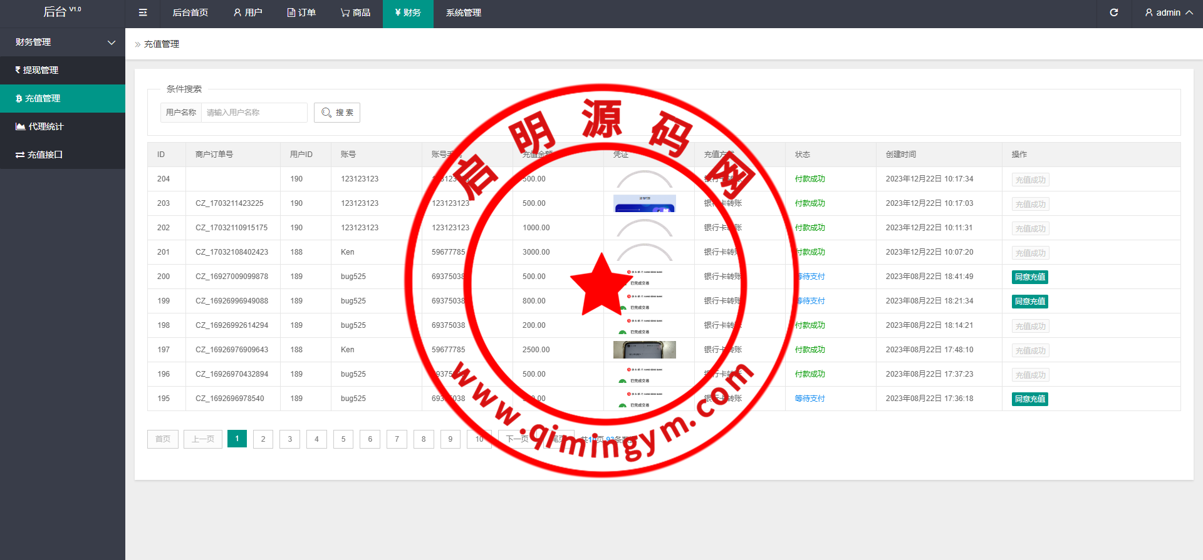Image resolution: width=1203 pixels, height=560 pixels.
Task: Click the refresh icon in top bar
Action: coord(1113,13)
